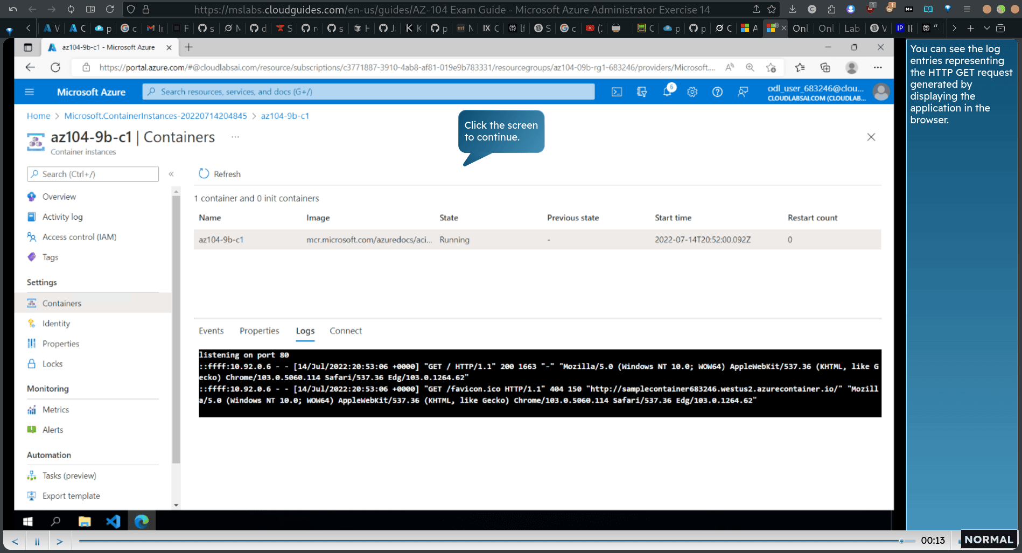Open Locks under Settings

[52, 364]
